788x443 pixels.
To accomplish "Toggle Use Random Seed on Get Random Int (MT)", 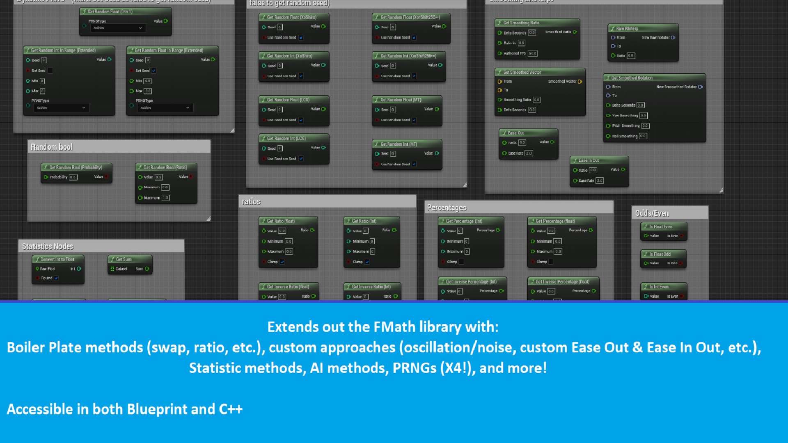I will [x=414, y=164].
